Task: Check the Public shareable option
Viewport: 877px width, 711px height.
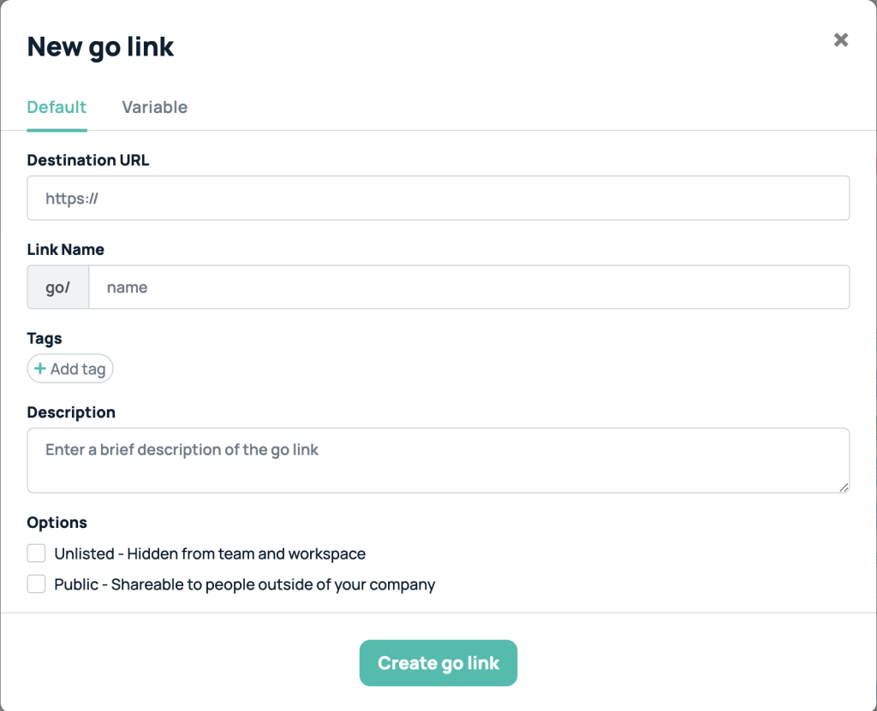Action: click(x=35, y=584)
